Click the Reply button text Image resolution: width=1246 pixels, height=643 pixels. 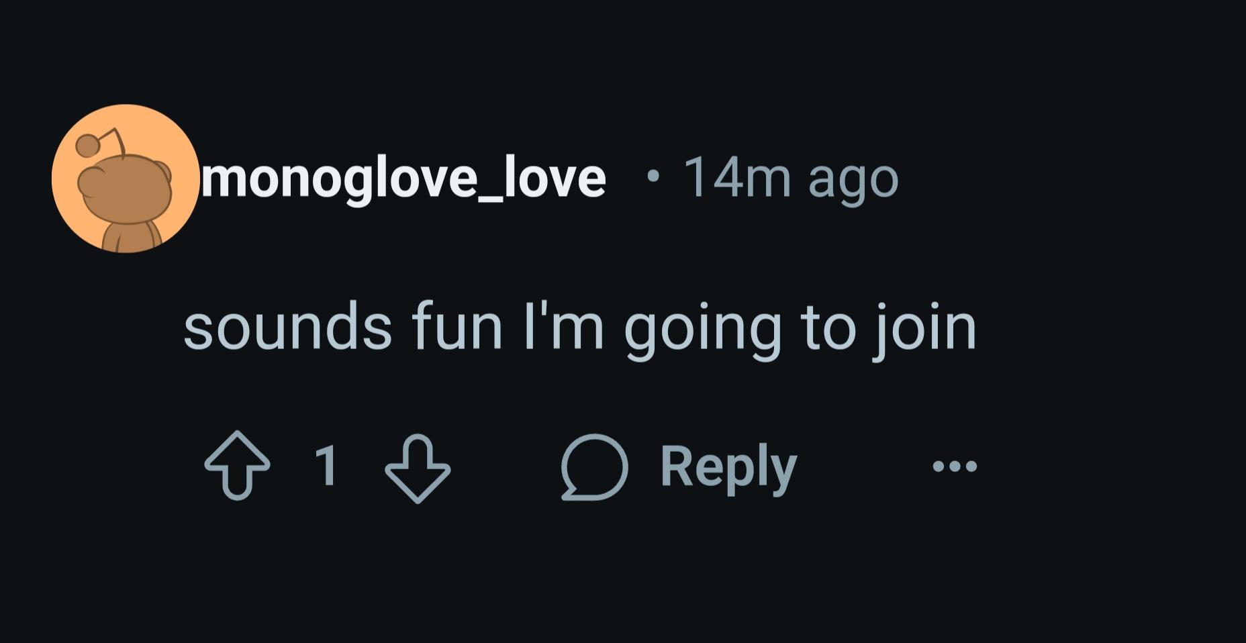click(728, 467)
